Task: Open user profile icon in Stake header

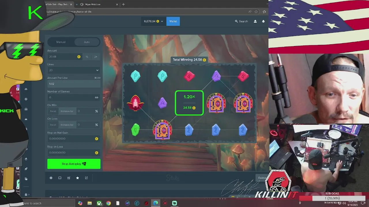Action: tap(255, 21)
